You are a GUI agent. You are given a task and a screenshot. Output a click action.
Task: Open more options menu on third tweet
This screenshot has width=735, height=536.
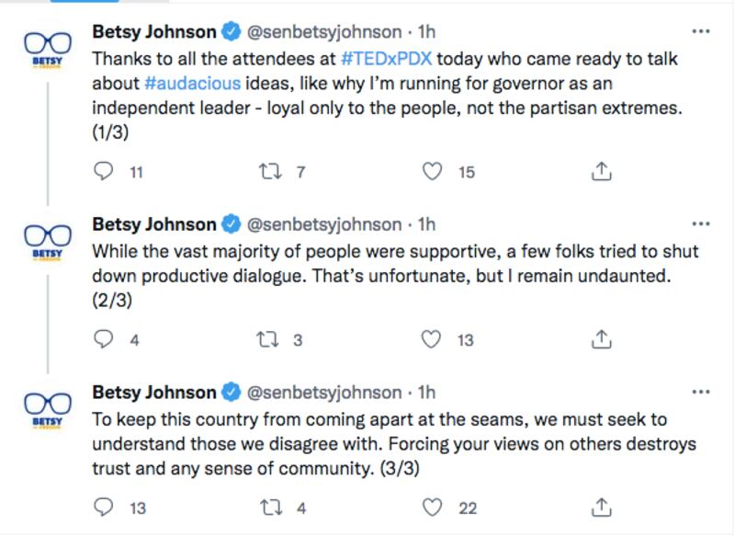click(701, 392)
